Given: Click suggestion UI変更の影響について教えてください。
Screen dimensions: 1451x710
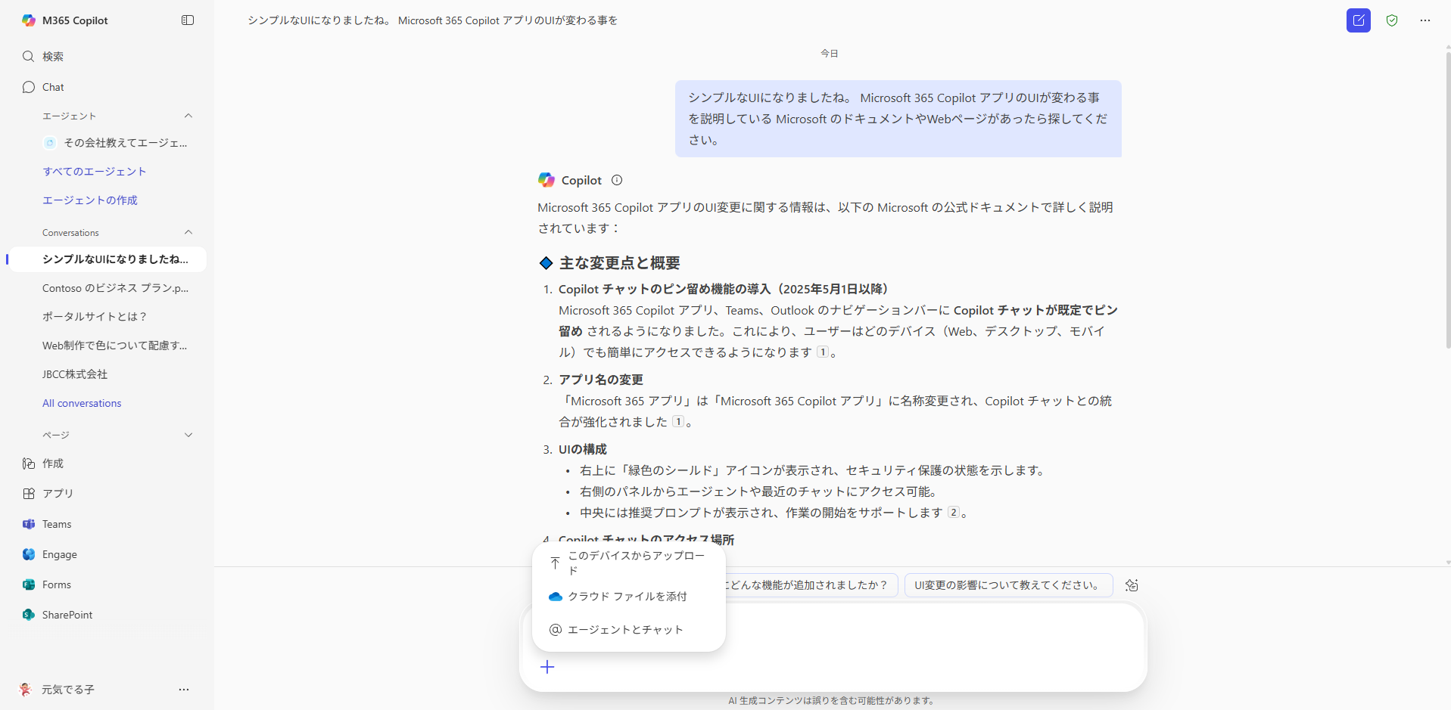Looking at the screenshot, I should [x=1008, y=585].
